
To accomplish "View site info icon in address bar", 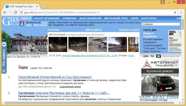I will coord(22,12).
